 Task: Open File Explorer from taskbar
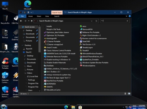[x=73, y=107]
